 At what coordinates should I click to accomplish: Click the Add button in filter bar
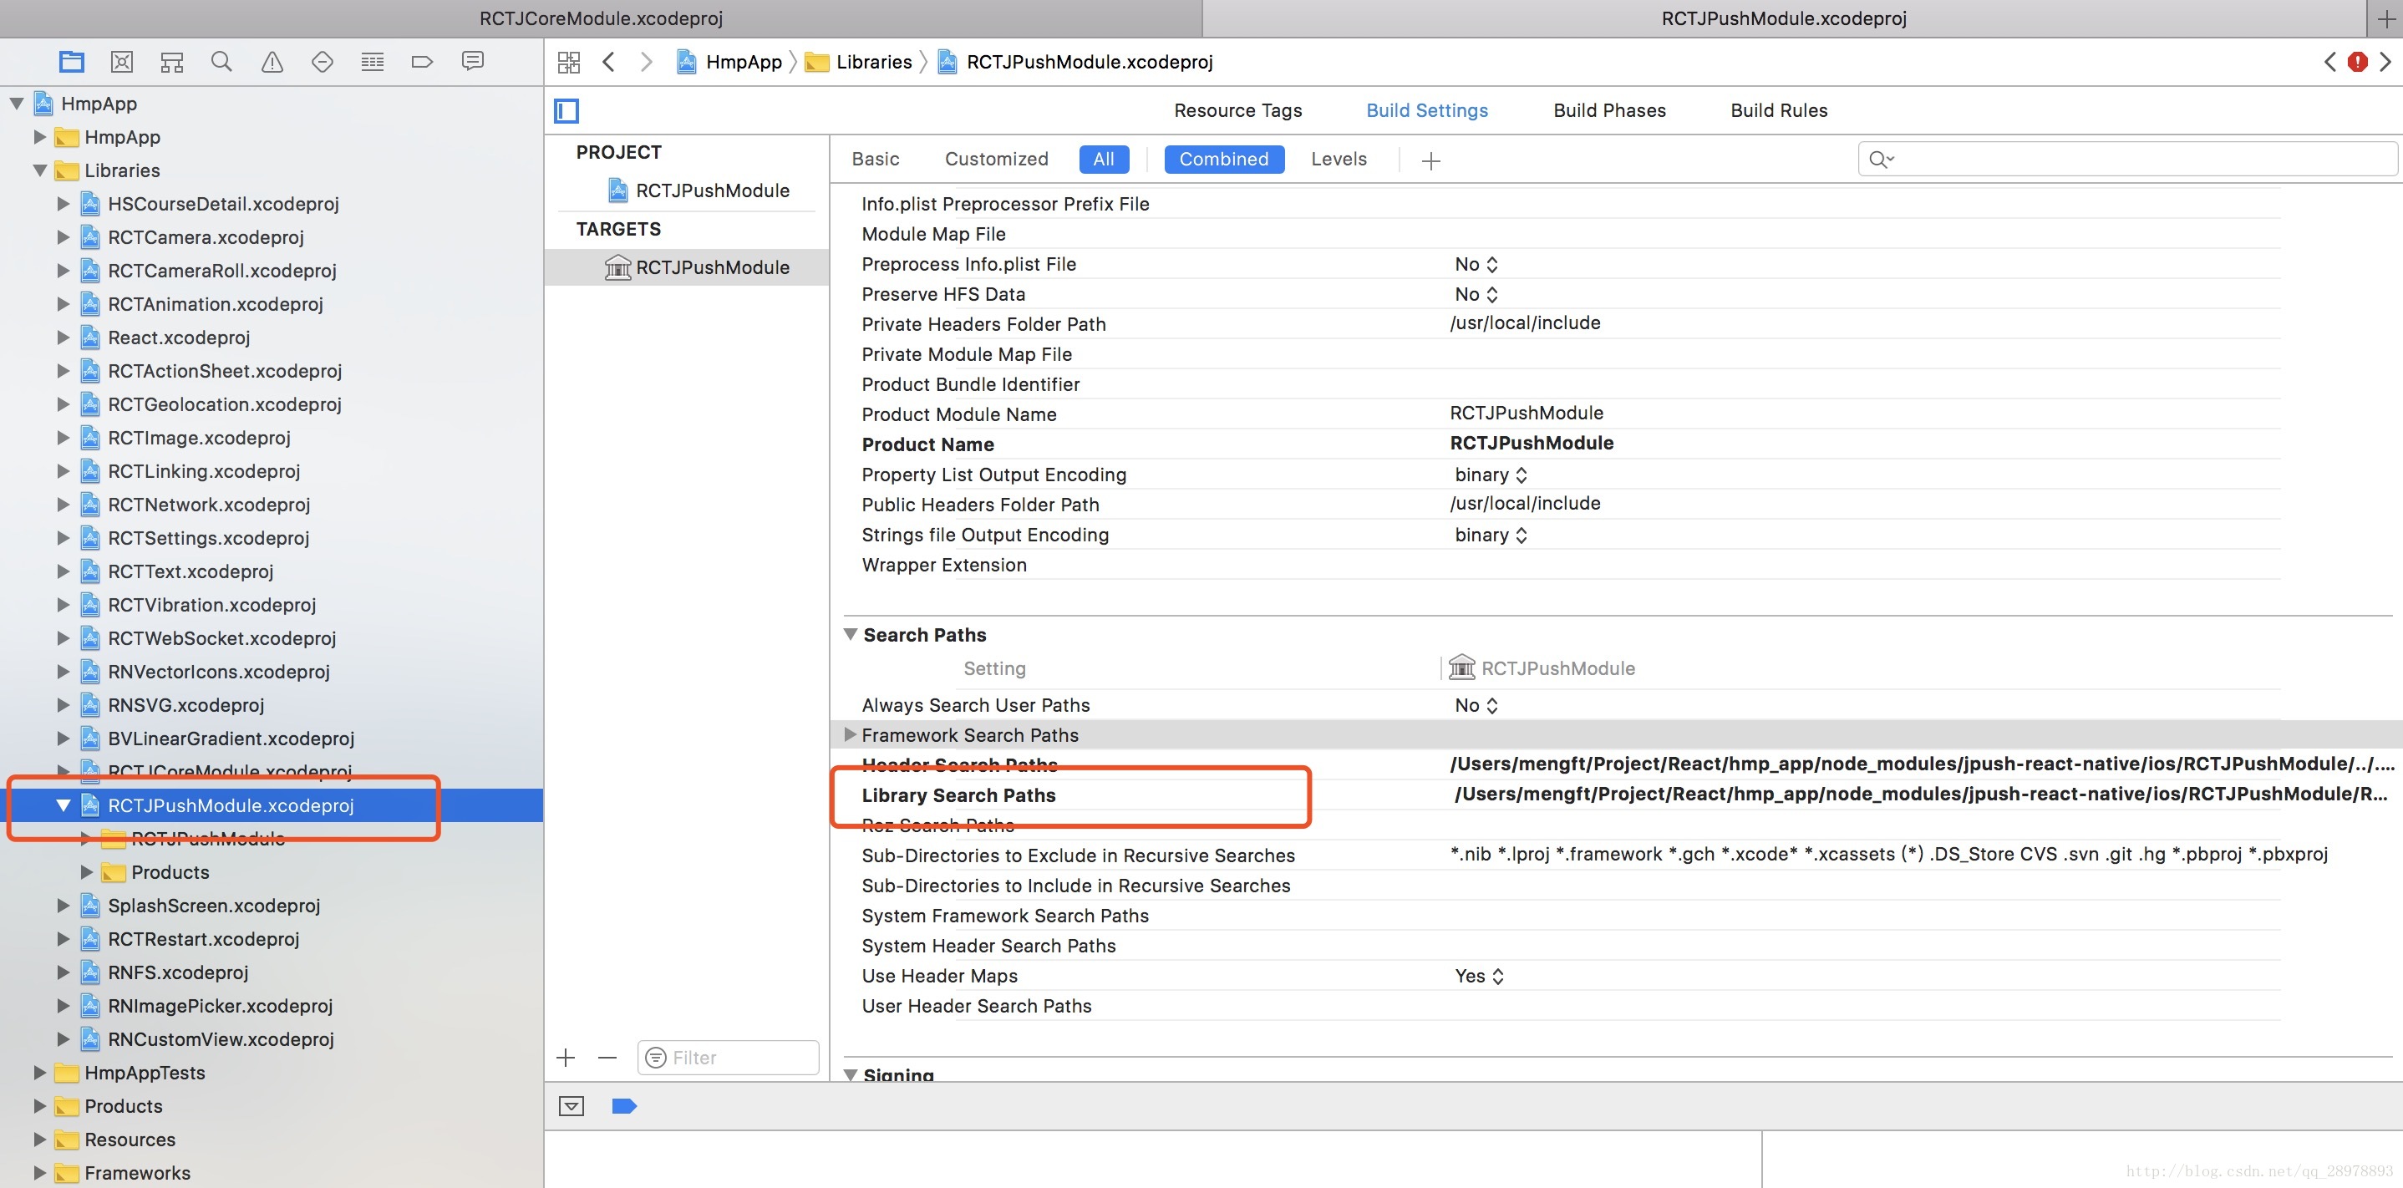pyautogui.click(x=566, y=1056)
